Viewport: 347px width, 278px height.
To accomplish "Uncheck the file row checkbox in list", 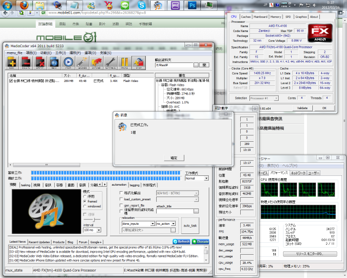I will (11, 81).
